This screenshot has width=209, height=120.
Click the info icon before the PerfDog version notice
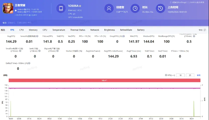pyautogui.click(x=171, y=3)
